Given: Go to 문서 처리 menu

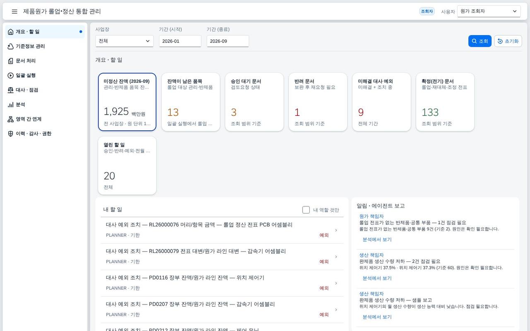Looking at the screenshot, I should (x=45, y=61).
